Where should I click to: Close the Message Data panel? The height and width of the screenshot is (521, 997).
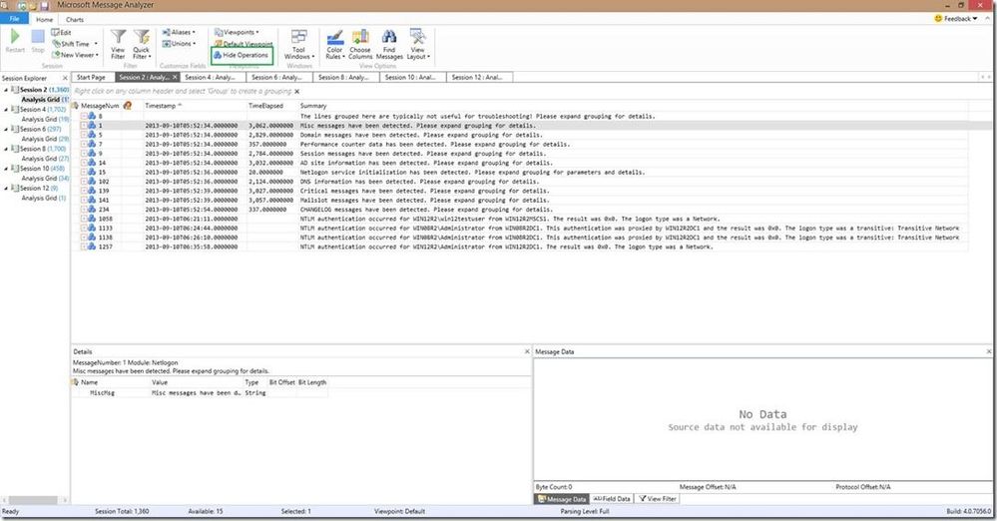pos(989,351)
